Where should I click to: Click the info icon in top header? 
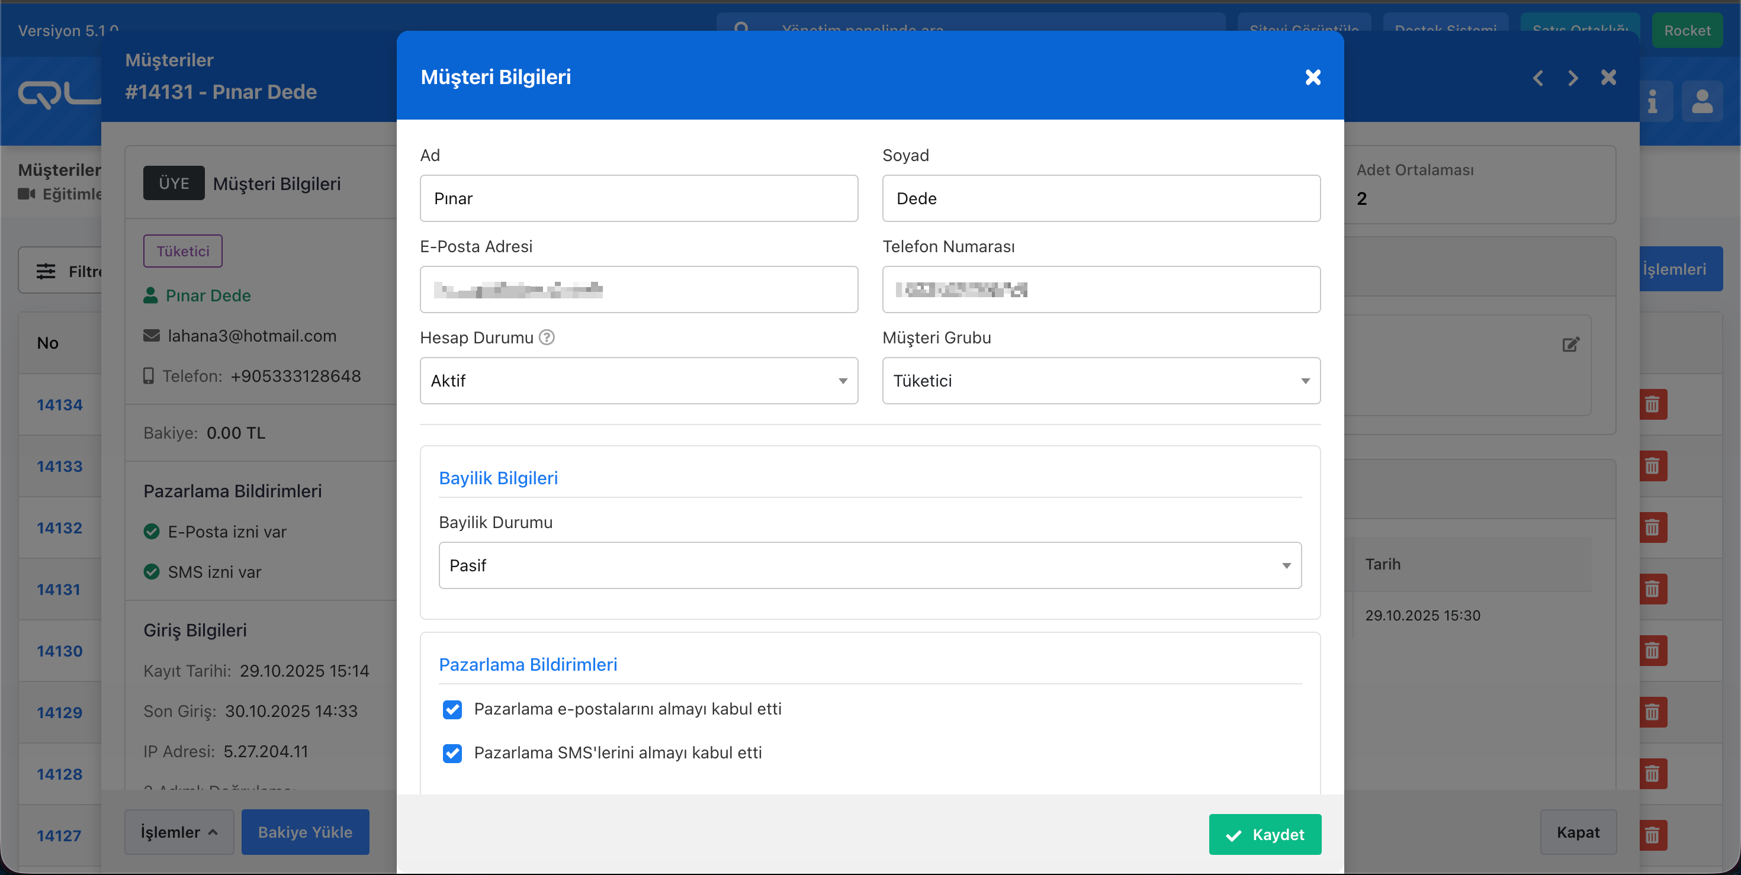1652,102
